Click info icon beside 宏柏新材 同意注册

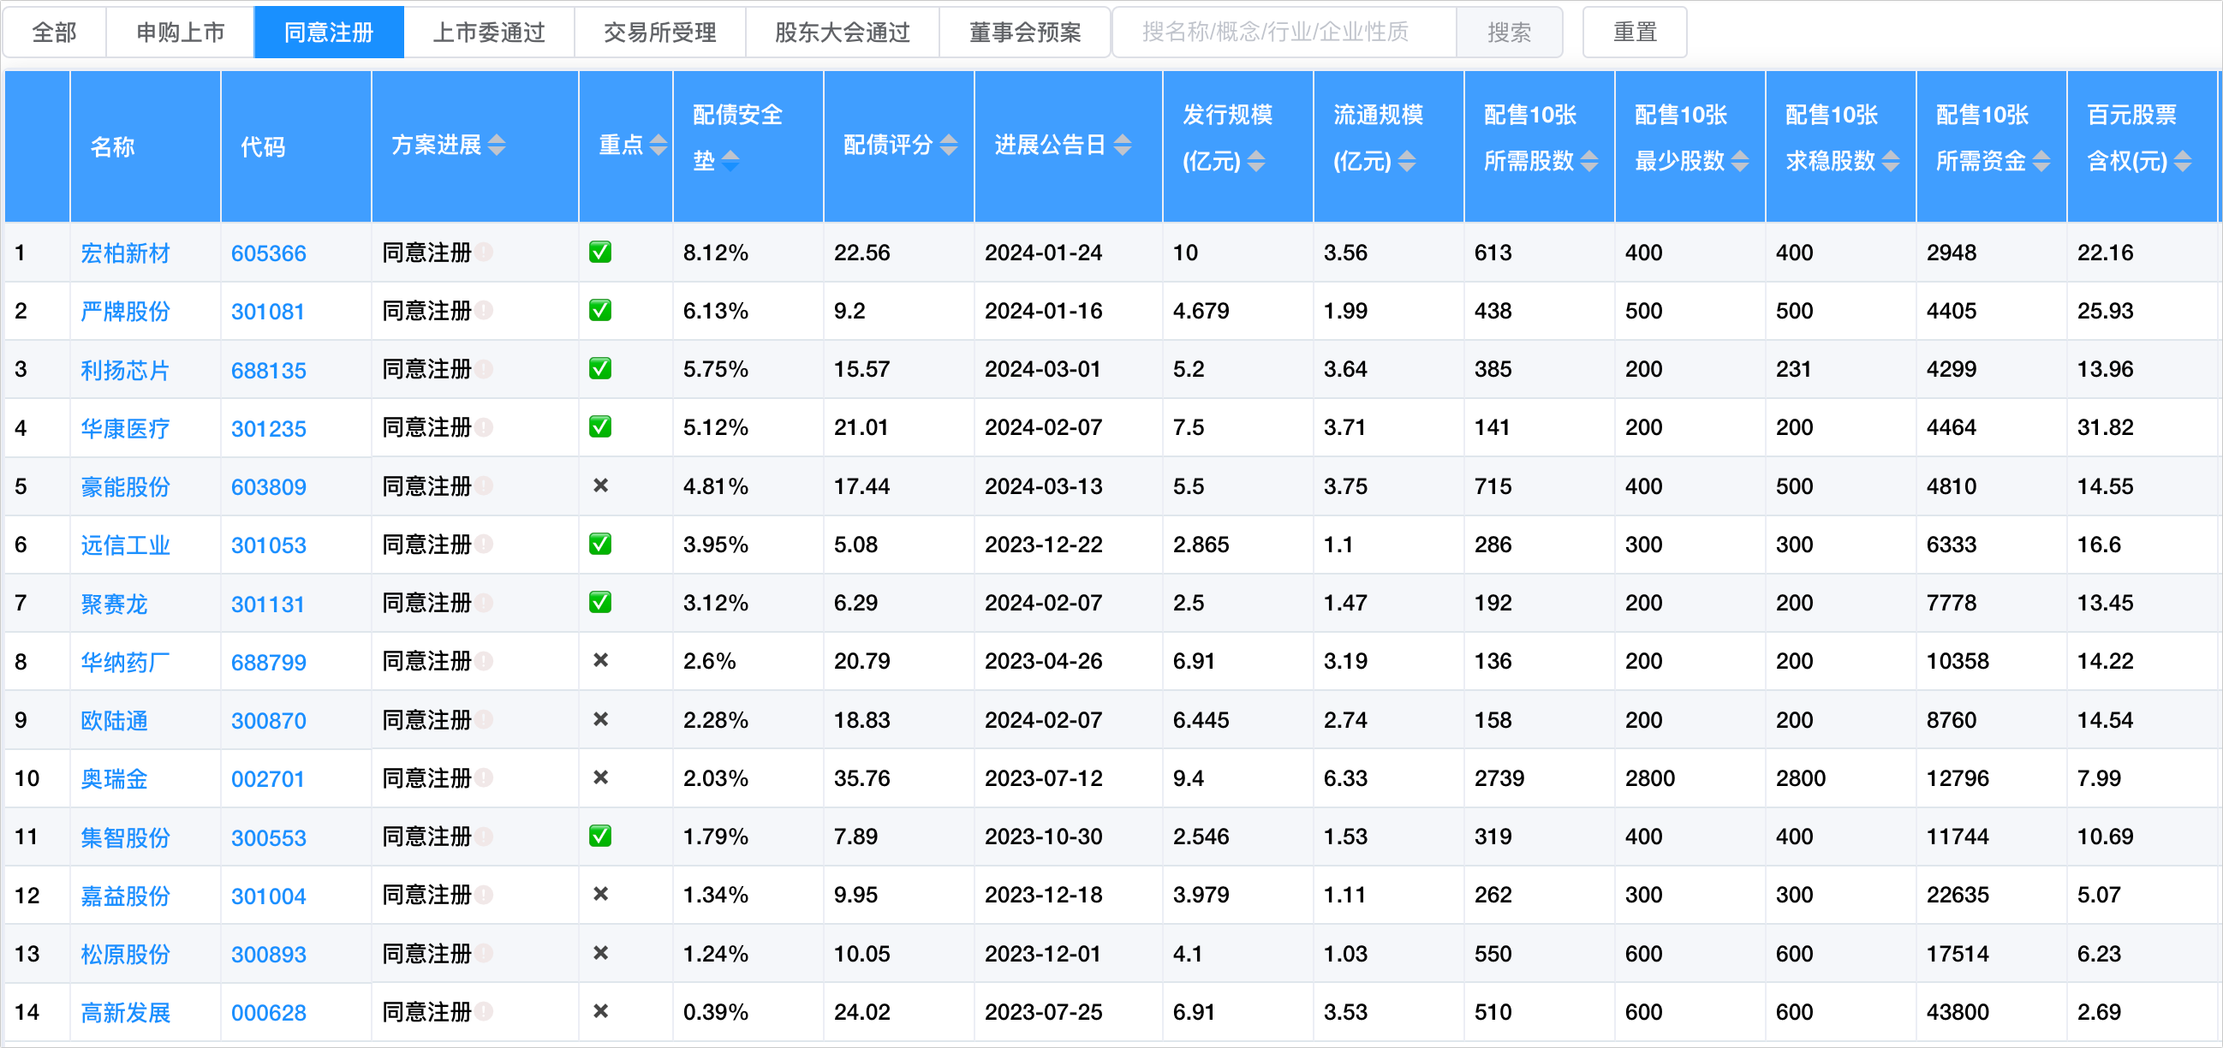click(x=484, y=252)
